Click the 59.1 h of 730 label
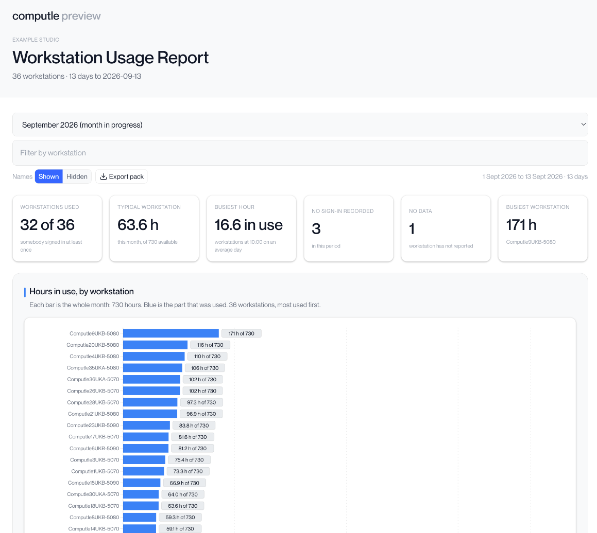The width and height of the screenshot is (597, 533). click(180, 528)
